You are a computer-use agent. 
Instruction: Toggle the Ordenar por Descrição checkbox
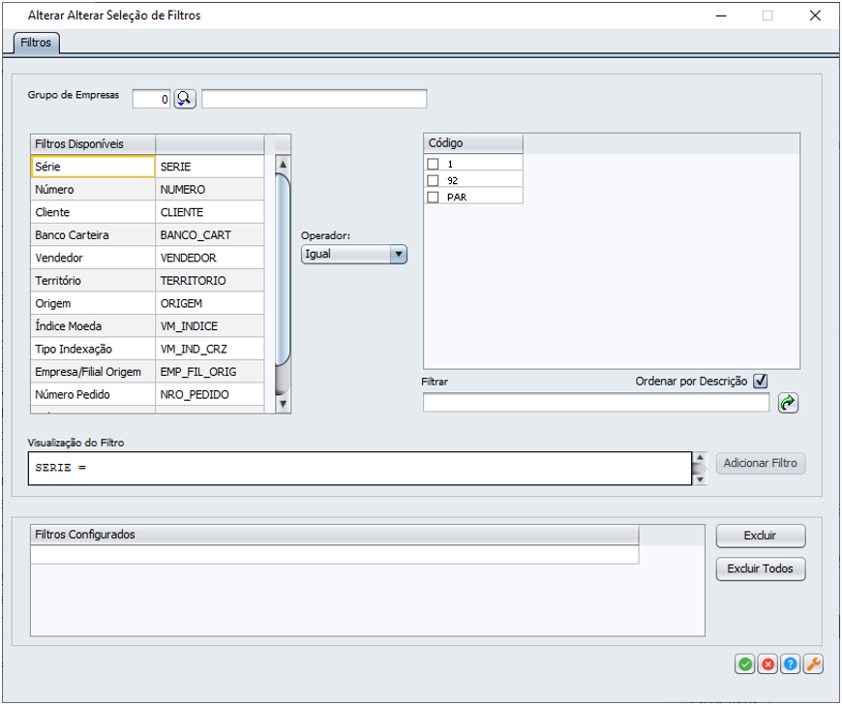(x=761, y=381)
